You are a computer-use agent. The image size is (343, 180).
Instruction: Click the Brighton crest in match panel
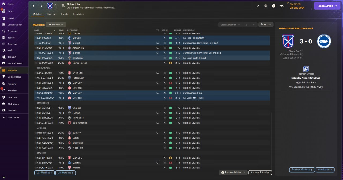click(x=324, y=41)
